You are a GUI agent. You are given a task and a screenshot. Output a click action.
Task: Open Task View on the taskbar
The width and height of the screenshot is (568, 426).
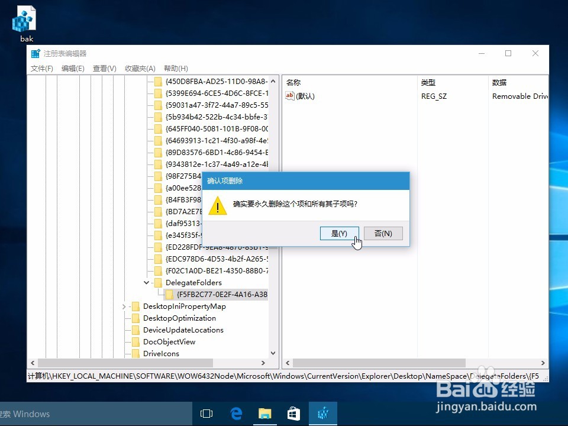click(206, 414)
